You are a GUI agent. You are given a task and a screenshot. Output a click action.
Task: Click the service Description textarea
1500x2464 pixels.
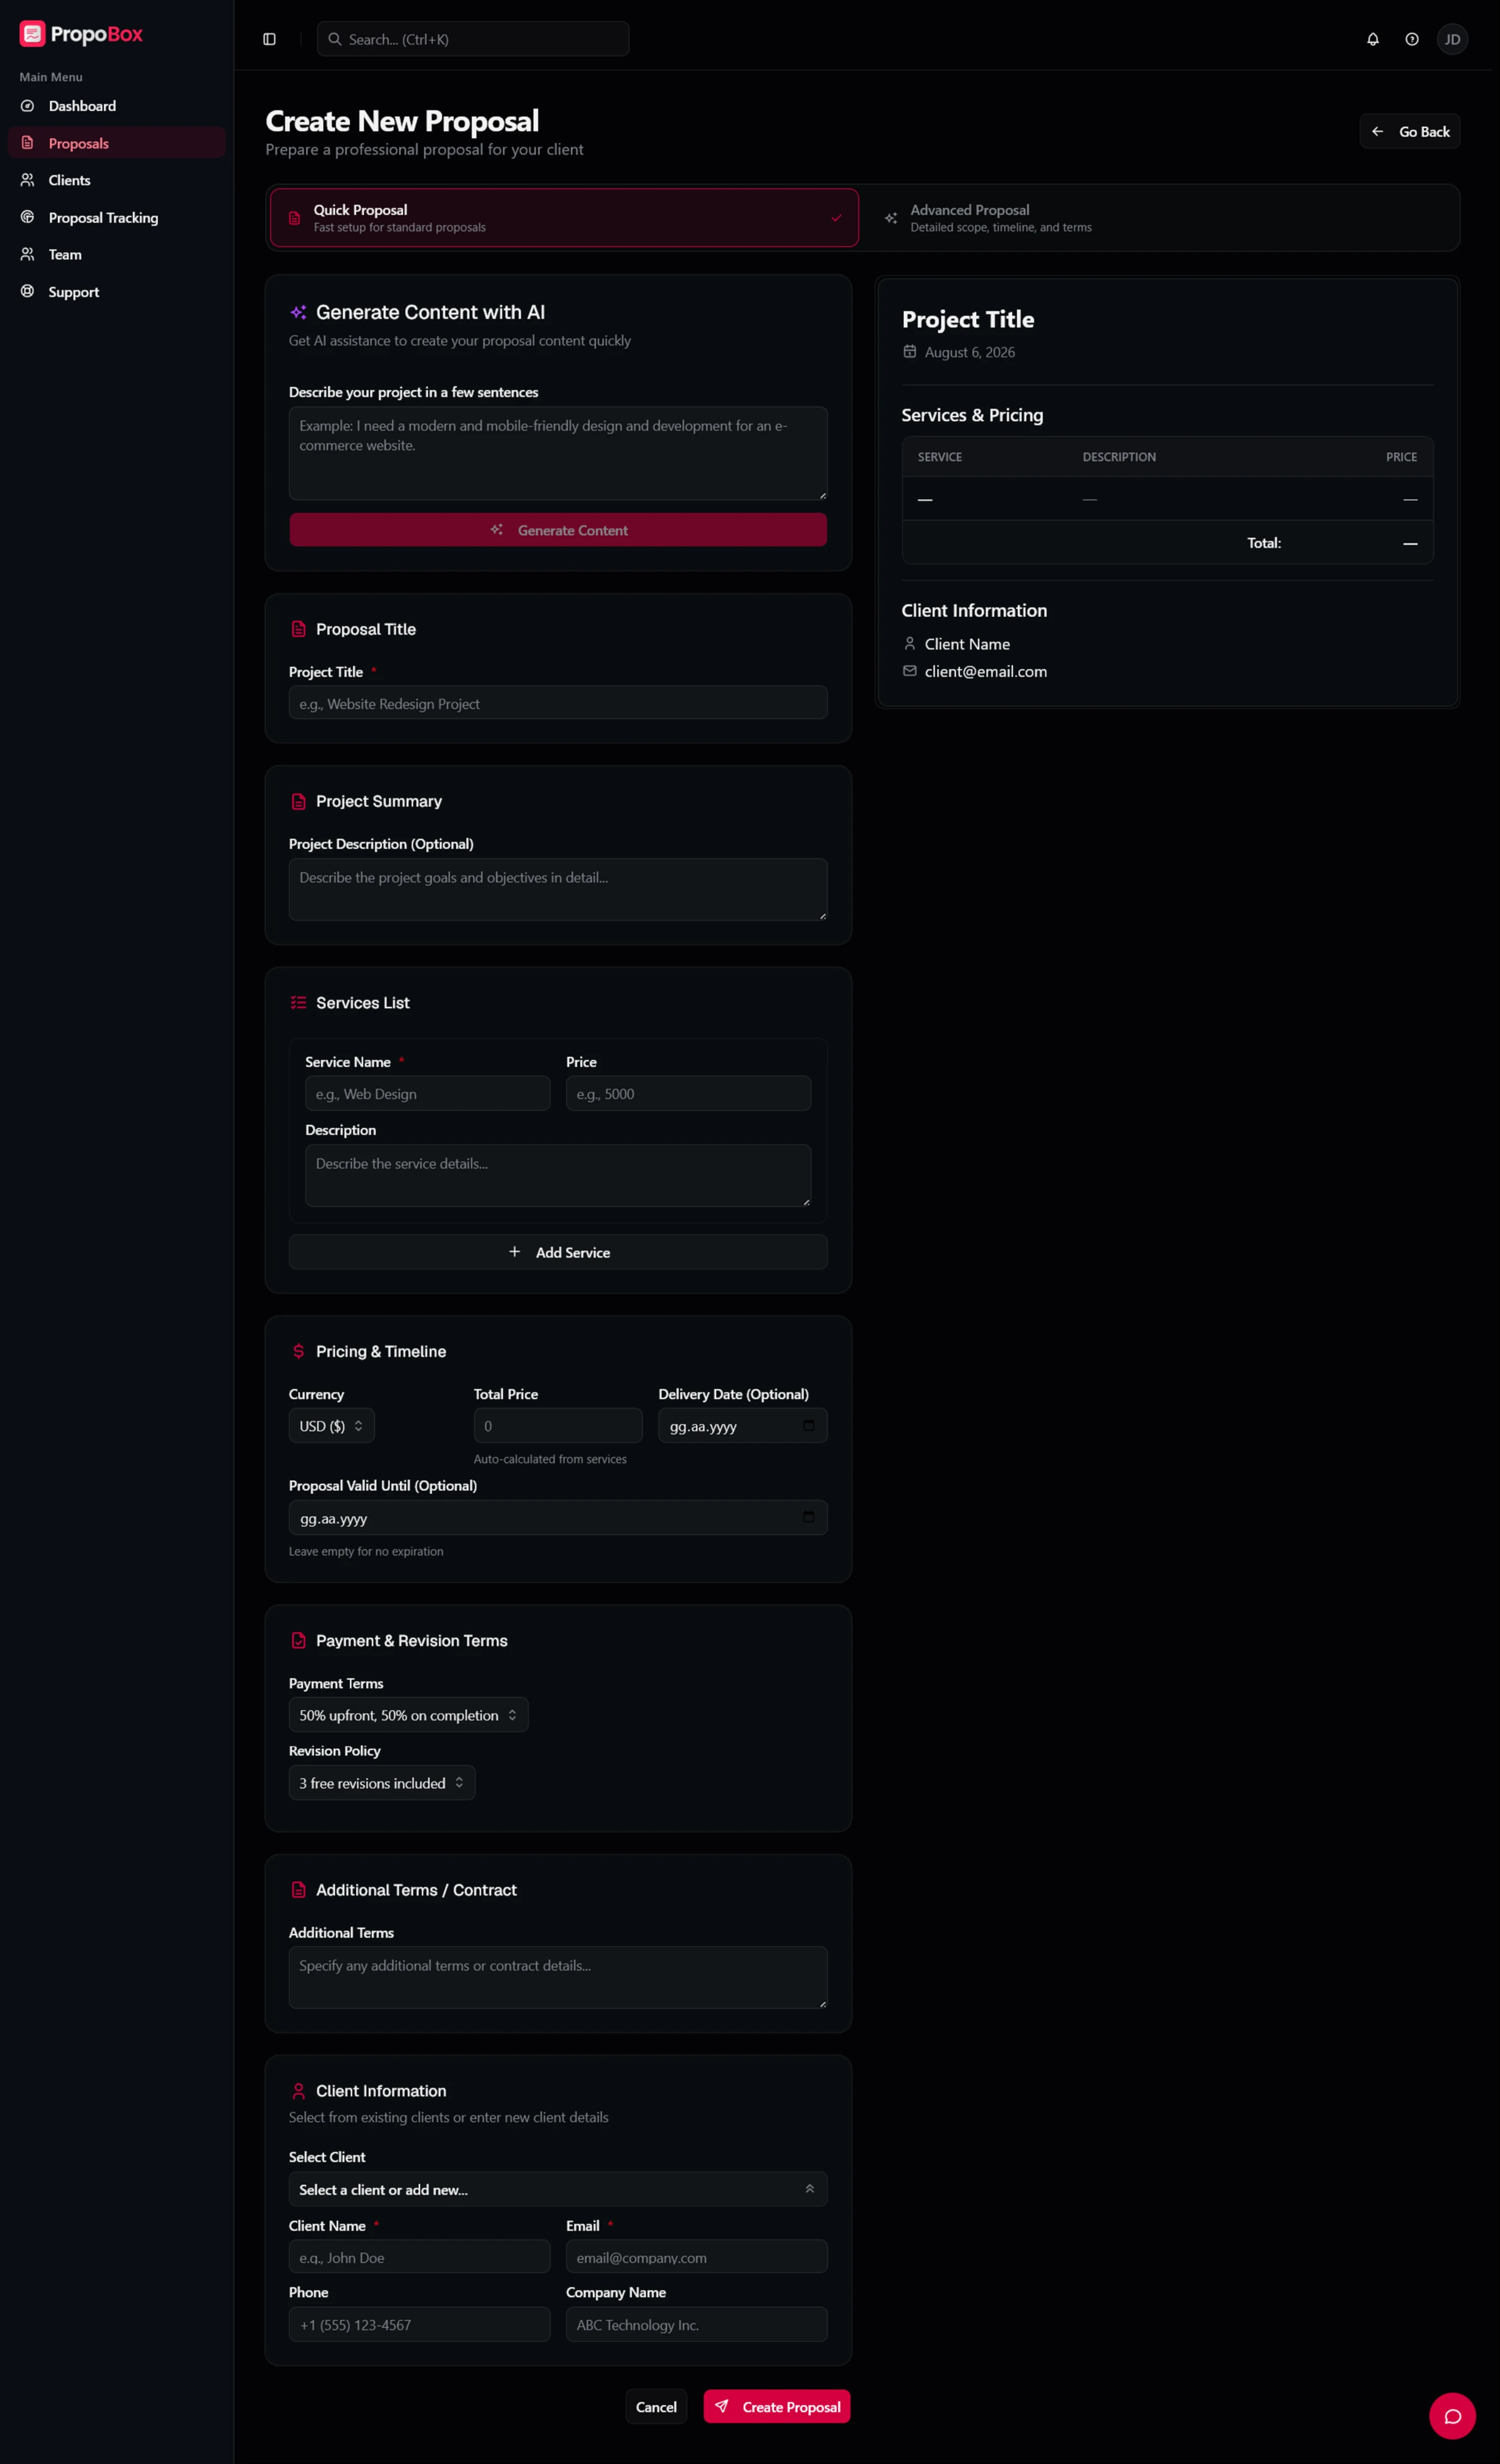coord(558,1175)
